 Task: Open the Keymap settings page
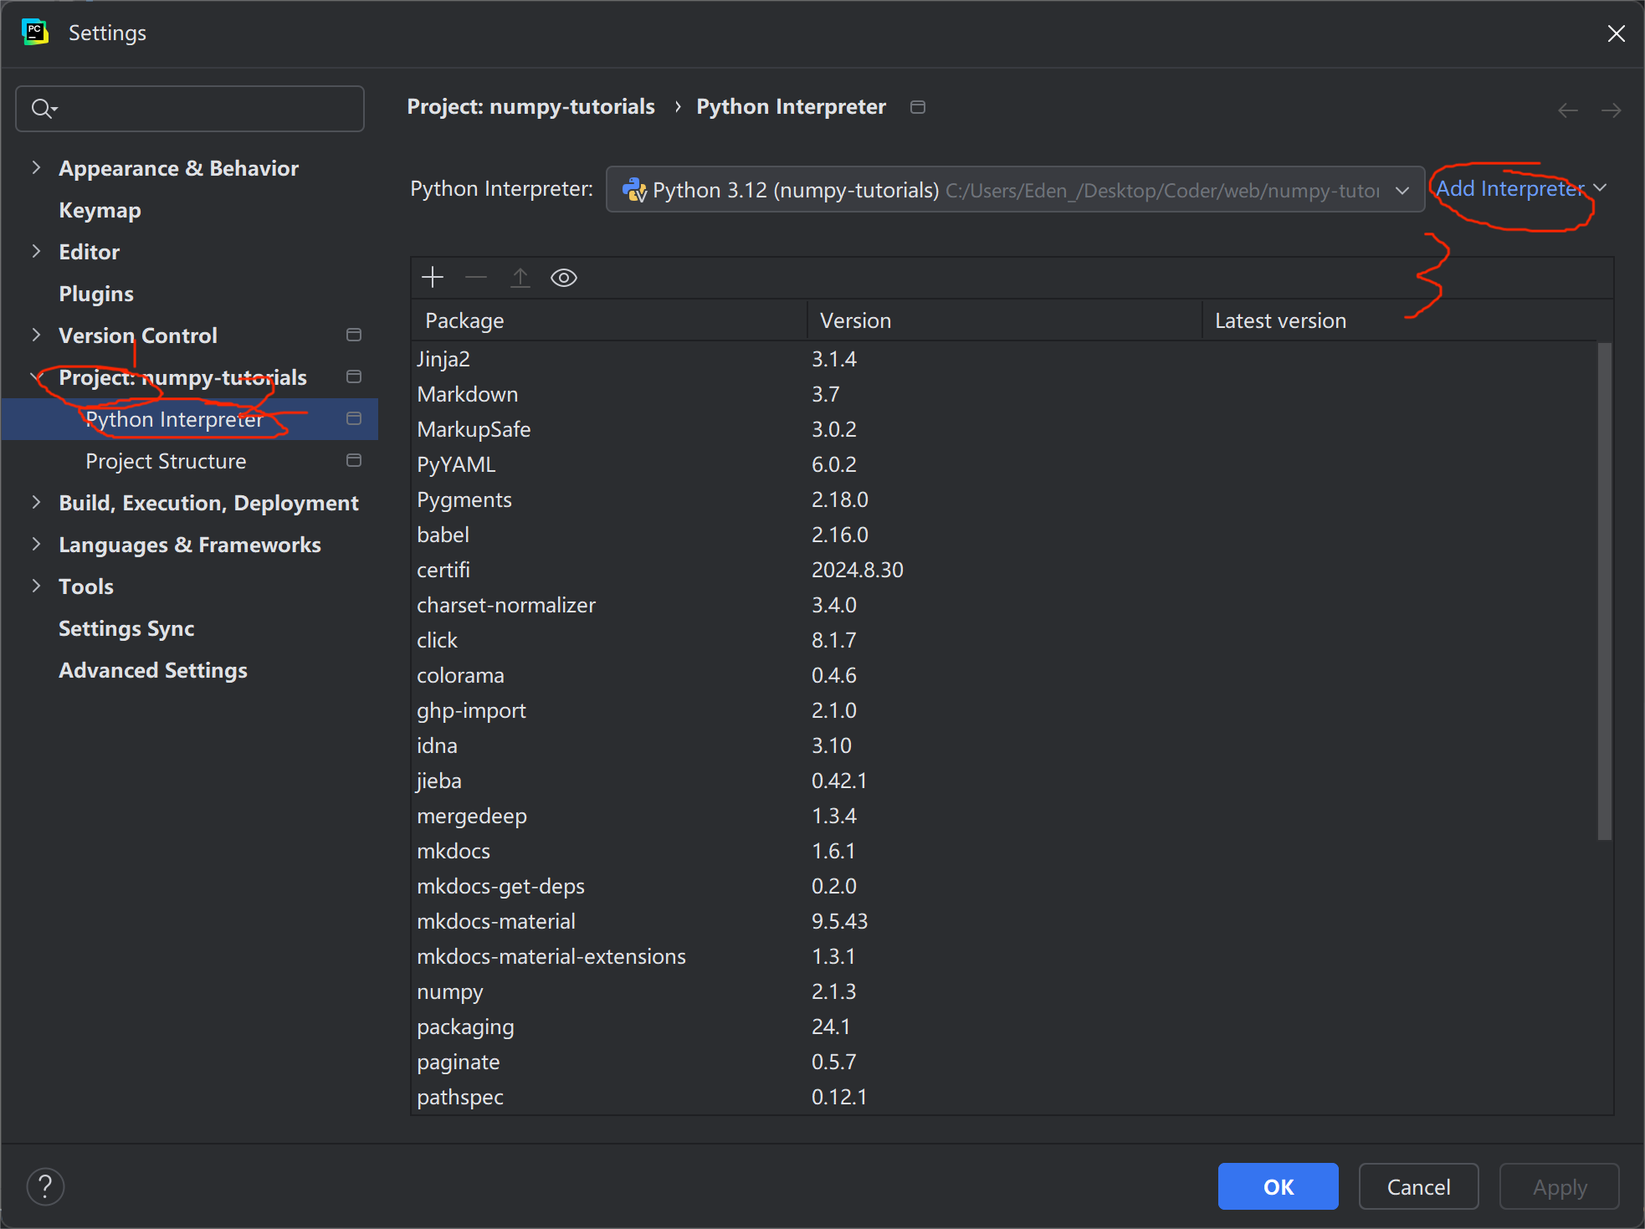tap(100, 210)
